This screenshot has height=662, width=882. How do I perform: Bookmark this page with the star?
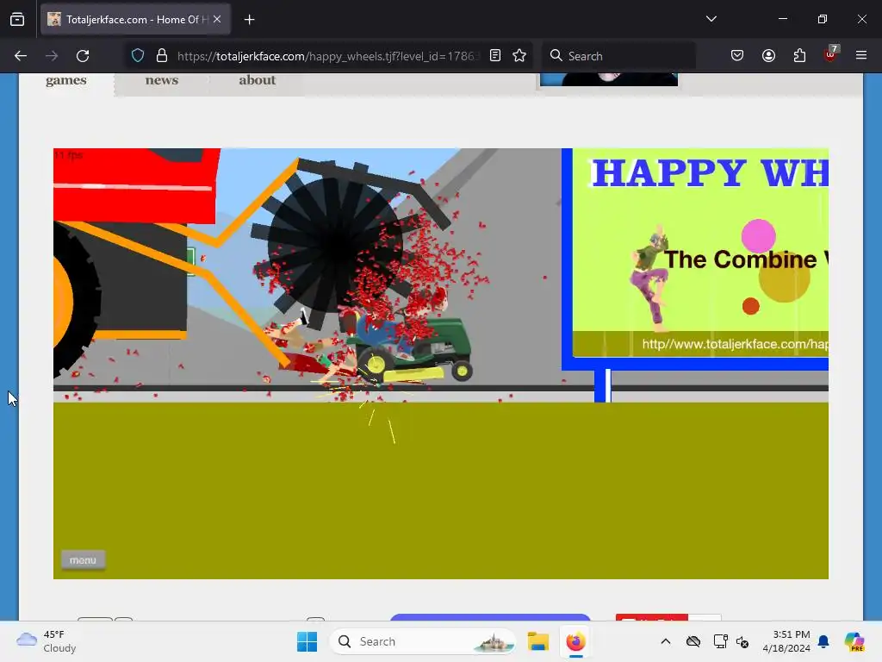click(x=519, y=55)
